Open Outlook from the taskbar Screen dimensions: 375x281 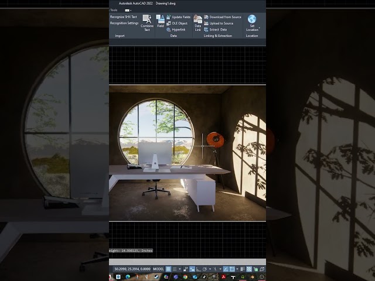tap(195, 277)
